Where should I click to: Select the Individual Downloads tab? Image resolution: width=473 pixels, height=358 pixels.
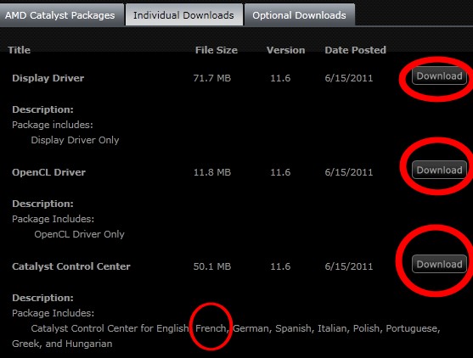(x=184, y=15)
